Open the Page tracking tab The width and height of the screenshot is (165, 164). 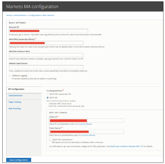click(x=15, y=102)
